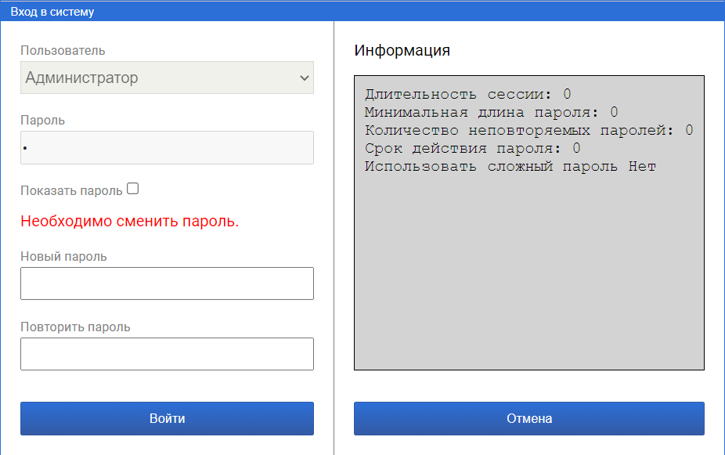Image resolution: width=725 pixels, height=455 pixels.
Task: Click the red Необходимо сменить пароль warning
Action: click(129, 222)
